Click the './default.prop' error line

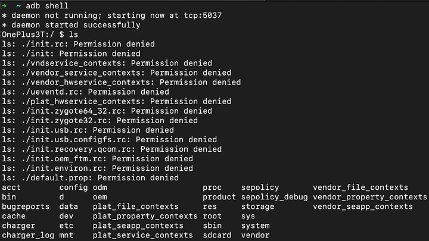click(x=91, y=178)
